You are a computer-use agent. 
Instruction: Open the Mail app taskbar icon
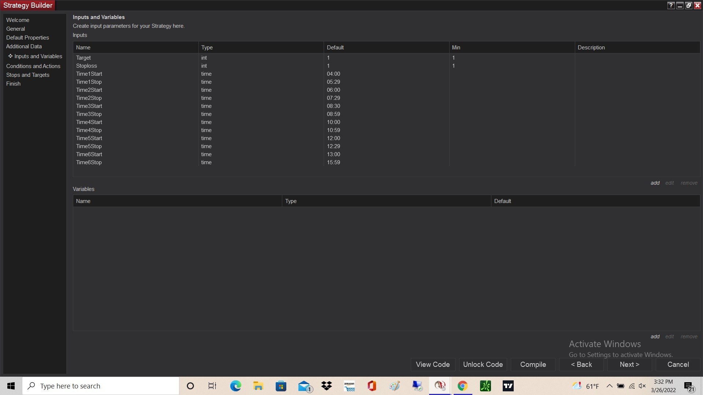304,386
